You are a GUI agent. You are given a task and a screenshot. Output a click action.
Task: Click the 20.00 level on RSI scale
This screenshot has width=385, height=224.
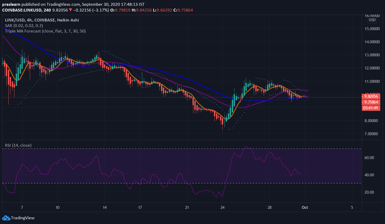coord(369,192)
